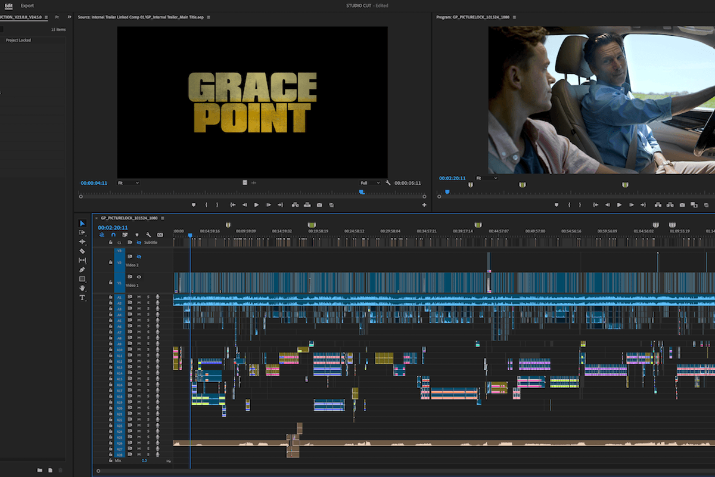Select the Pr project panel tab

57,17
